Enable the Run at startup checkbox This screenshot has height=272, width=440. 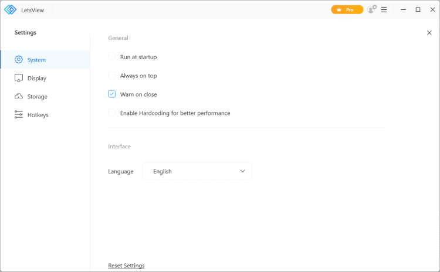tap(112, 57)
